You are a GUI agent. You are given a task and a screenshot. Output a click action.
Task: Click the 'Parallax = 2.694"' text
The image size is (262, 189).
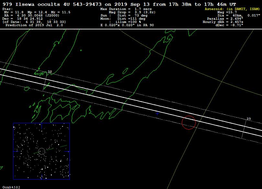point(225,19)
